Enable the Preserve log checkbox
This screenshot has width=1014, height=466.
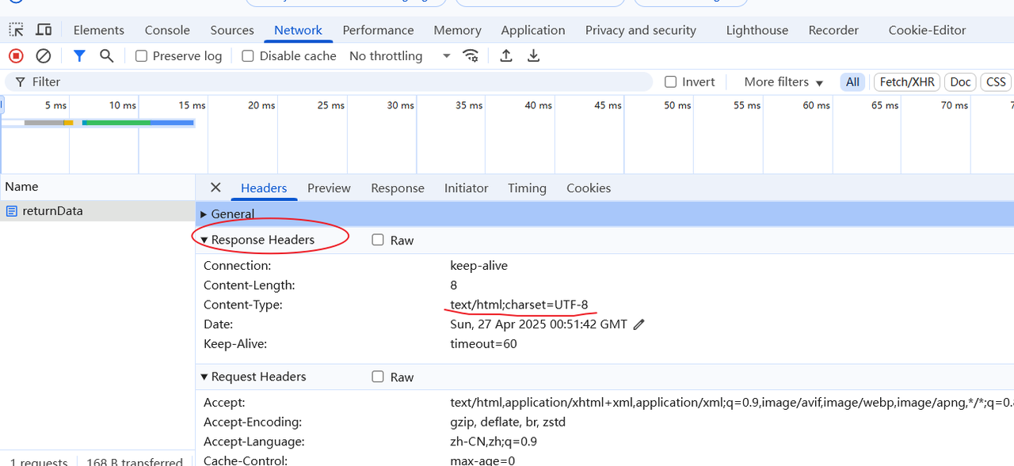(x=142, y=56)
